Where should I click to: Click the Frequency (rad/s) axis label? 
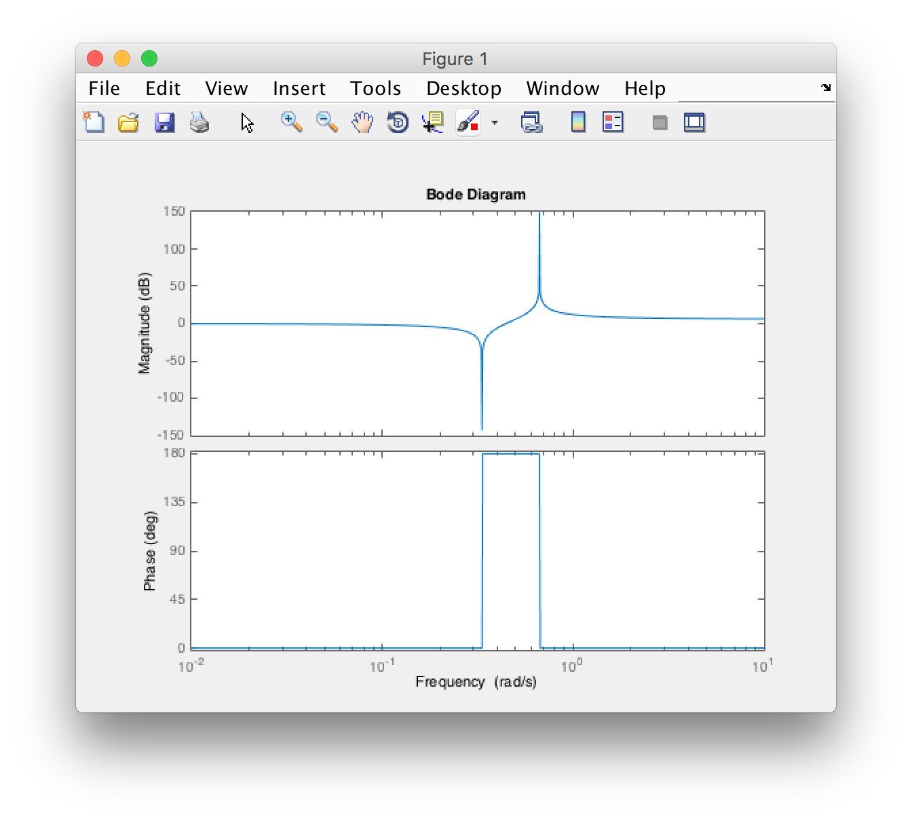pyautogui.click(x=476, y=681)
